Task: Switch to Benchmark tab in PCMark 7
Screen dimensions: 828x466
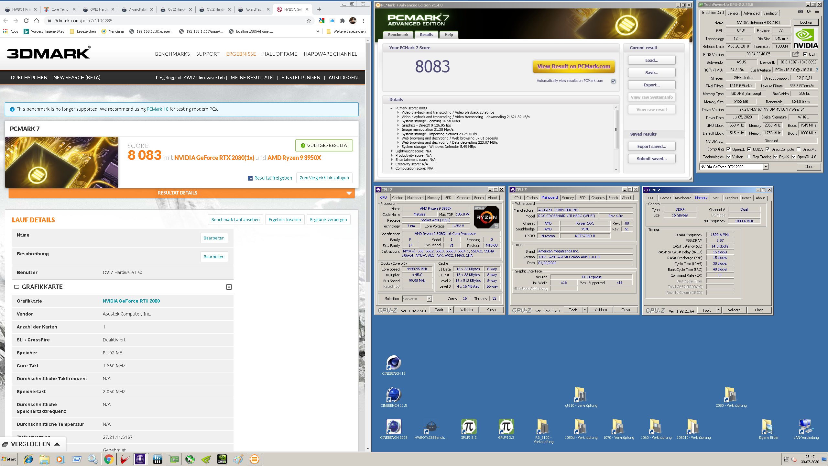Action: (398, 35)
